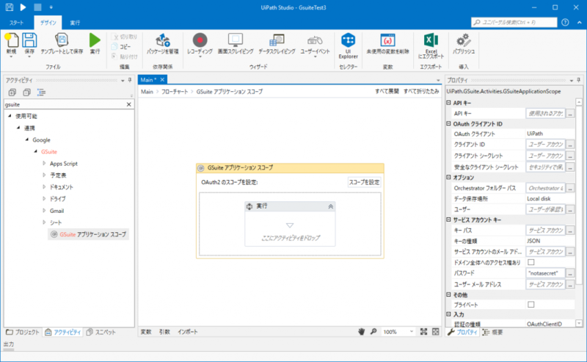587x362 pixels.
Task: Open the 引数 (Arguments) panel
Action: [x=164, y=332]
